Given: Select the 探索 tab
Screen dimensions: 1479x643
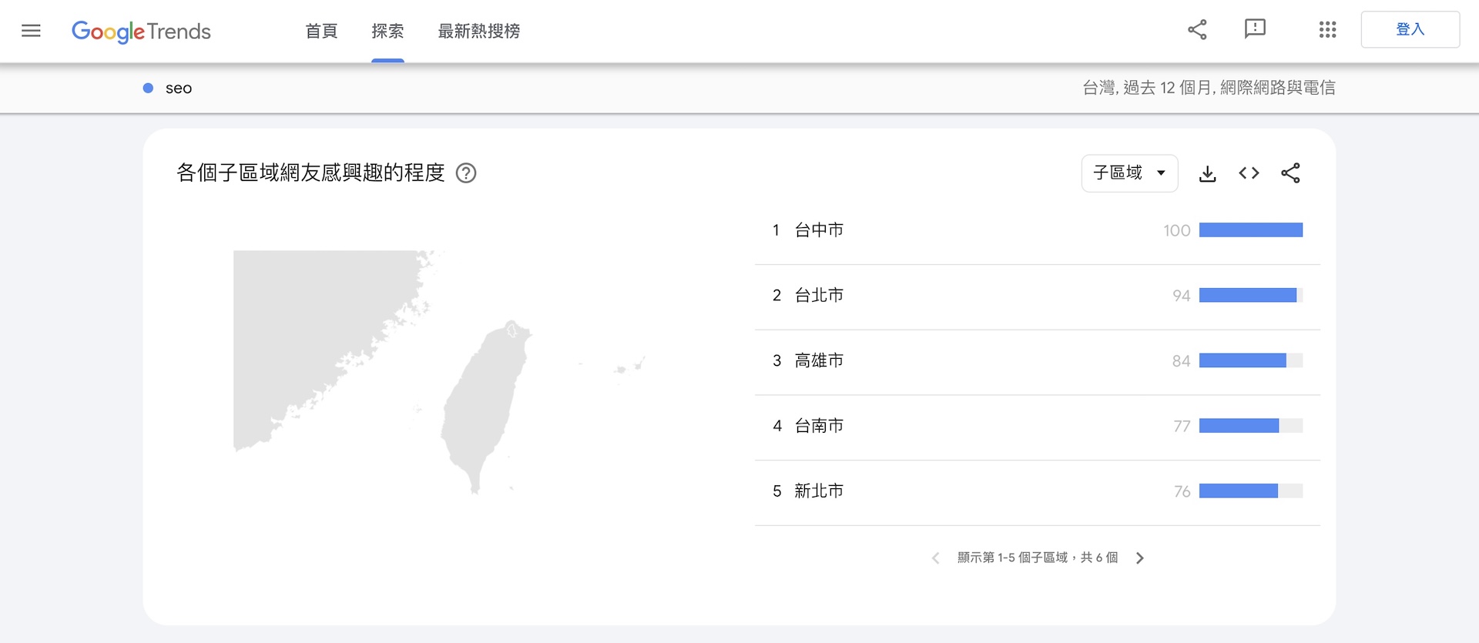Looking at the screenshot, I should [387, 31].
